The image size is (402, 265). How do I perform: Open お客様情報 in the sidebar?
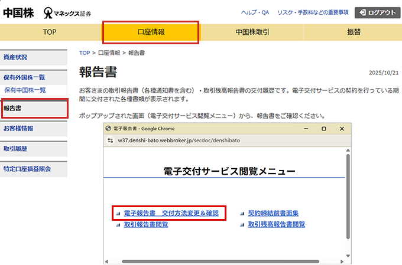(34, 129)
